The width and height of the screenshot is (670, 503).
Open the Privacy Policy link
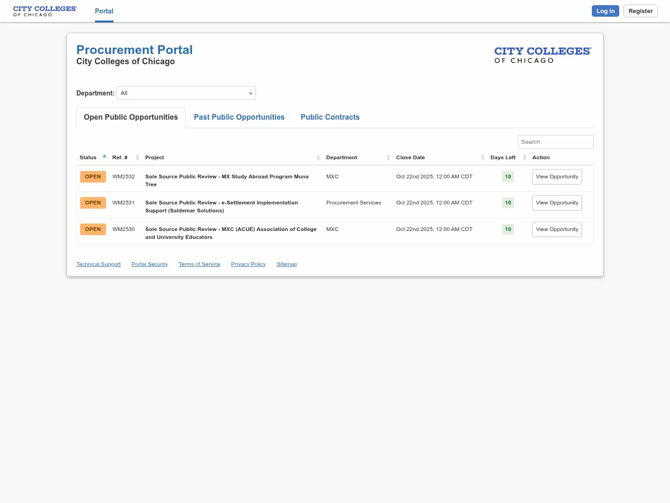tap(248, 265)
